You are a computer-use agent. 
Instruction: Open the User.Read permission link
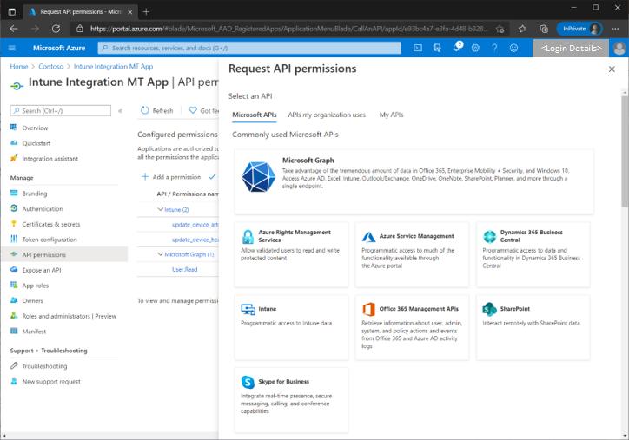[x=184, y=269]
